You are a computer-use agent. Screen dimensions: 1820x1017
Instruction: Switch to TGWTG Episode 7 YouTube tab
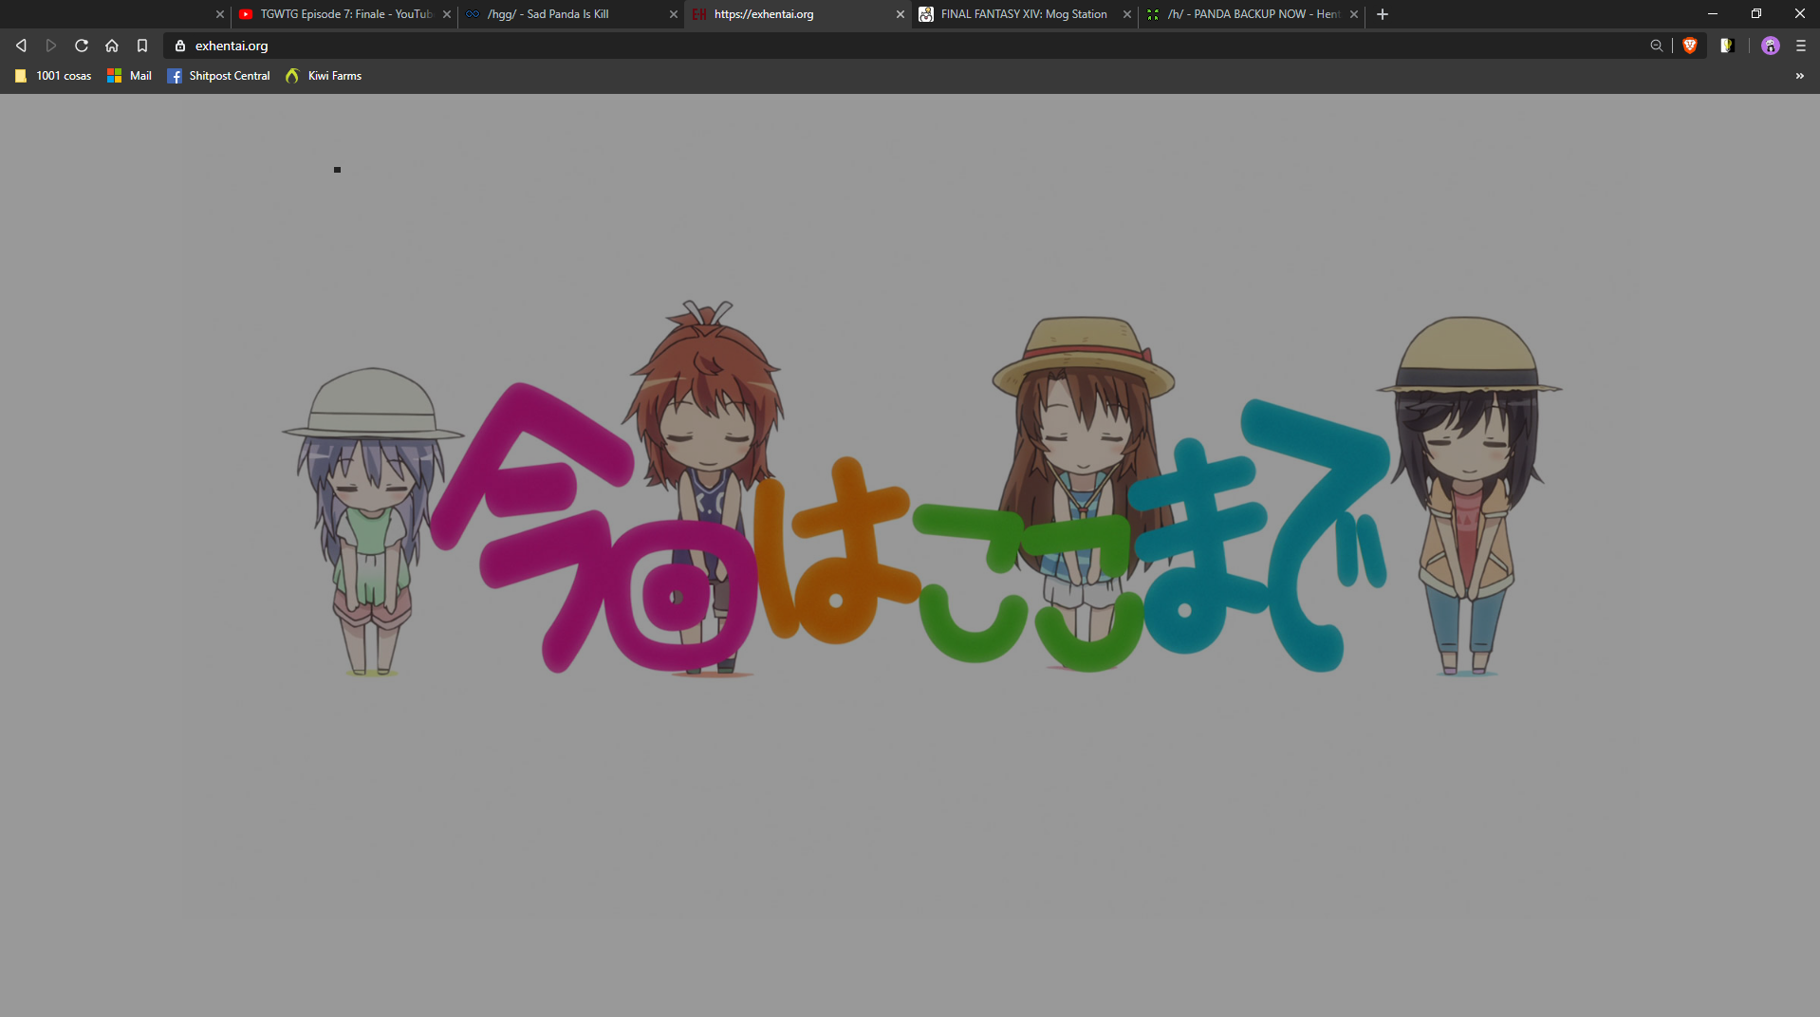[344, 14]
